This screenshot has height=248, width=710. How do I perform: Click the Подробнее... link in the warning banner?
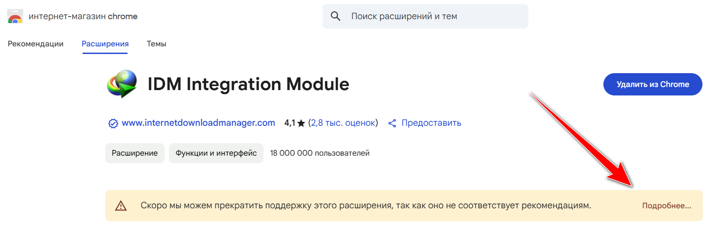pyautogui.click(x=667, y=206)
